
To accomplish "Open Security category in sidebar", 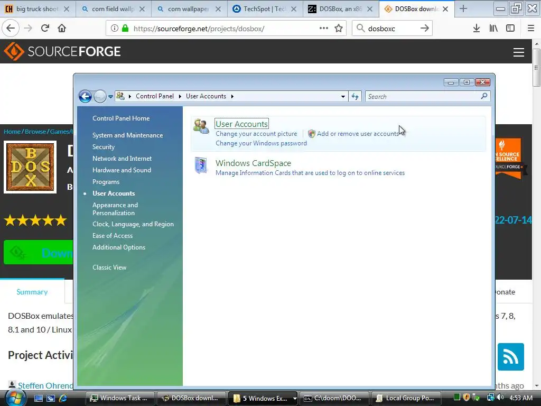I will (x=104, y=147).
